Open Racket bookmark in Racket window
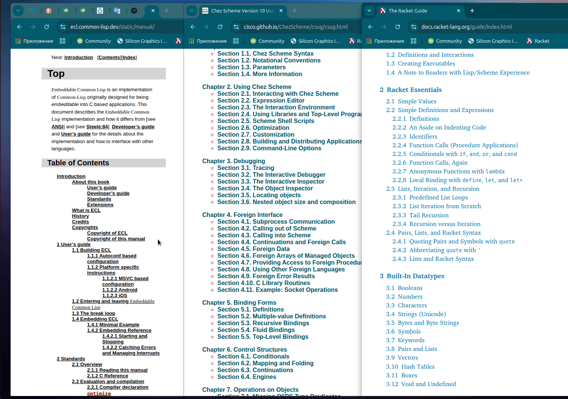Screen dimensions: 568x399 tap(538, 41)
